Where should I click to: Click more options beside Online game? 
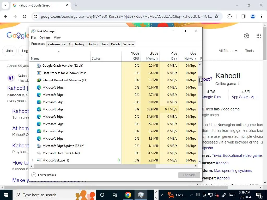point(239,83)
